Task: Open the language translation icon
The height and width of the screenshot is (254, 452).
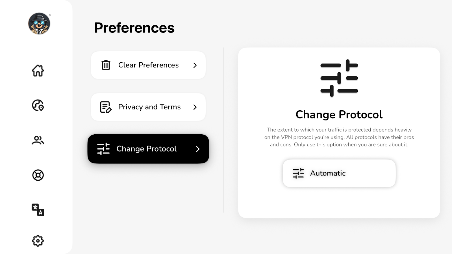Action: click(38, 210)
